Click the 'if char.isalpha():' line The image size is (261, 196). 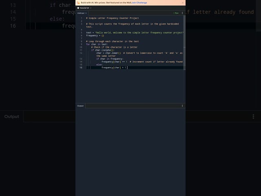(x=103, y=50)
